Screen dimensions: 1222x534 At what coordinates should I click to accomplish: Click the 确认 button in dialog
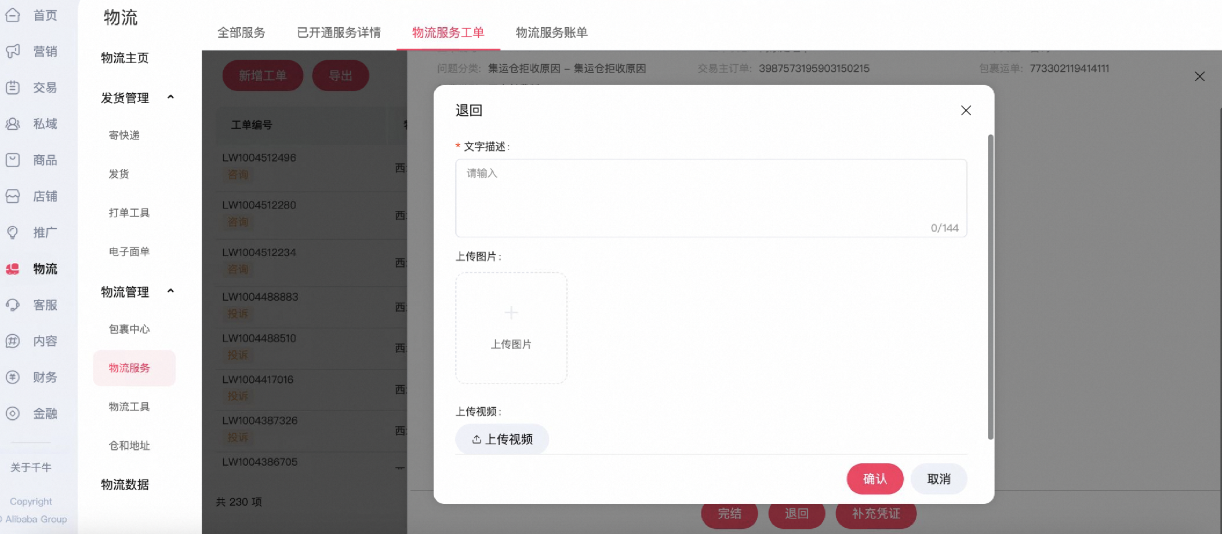875,479
